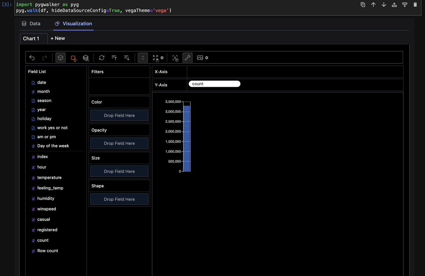Click the Color Drop Field Here box
425x276 pixels.
(119, 115)
